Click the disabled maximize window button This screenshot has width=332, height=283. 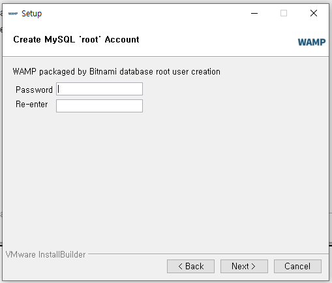tap(284, 14)
